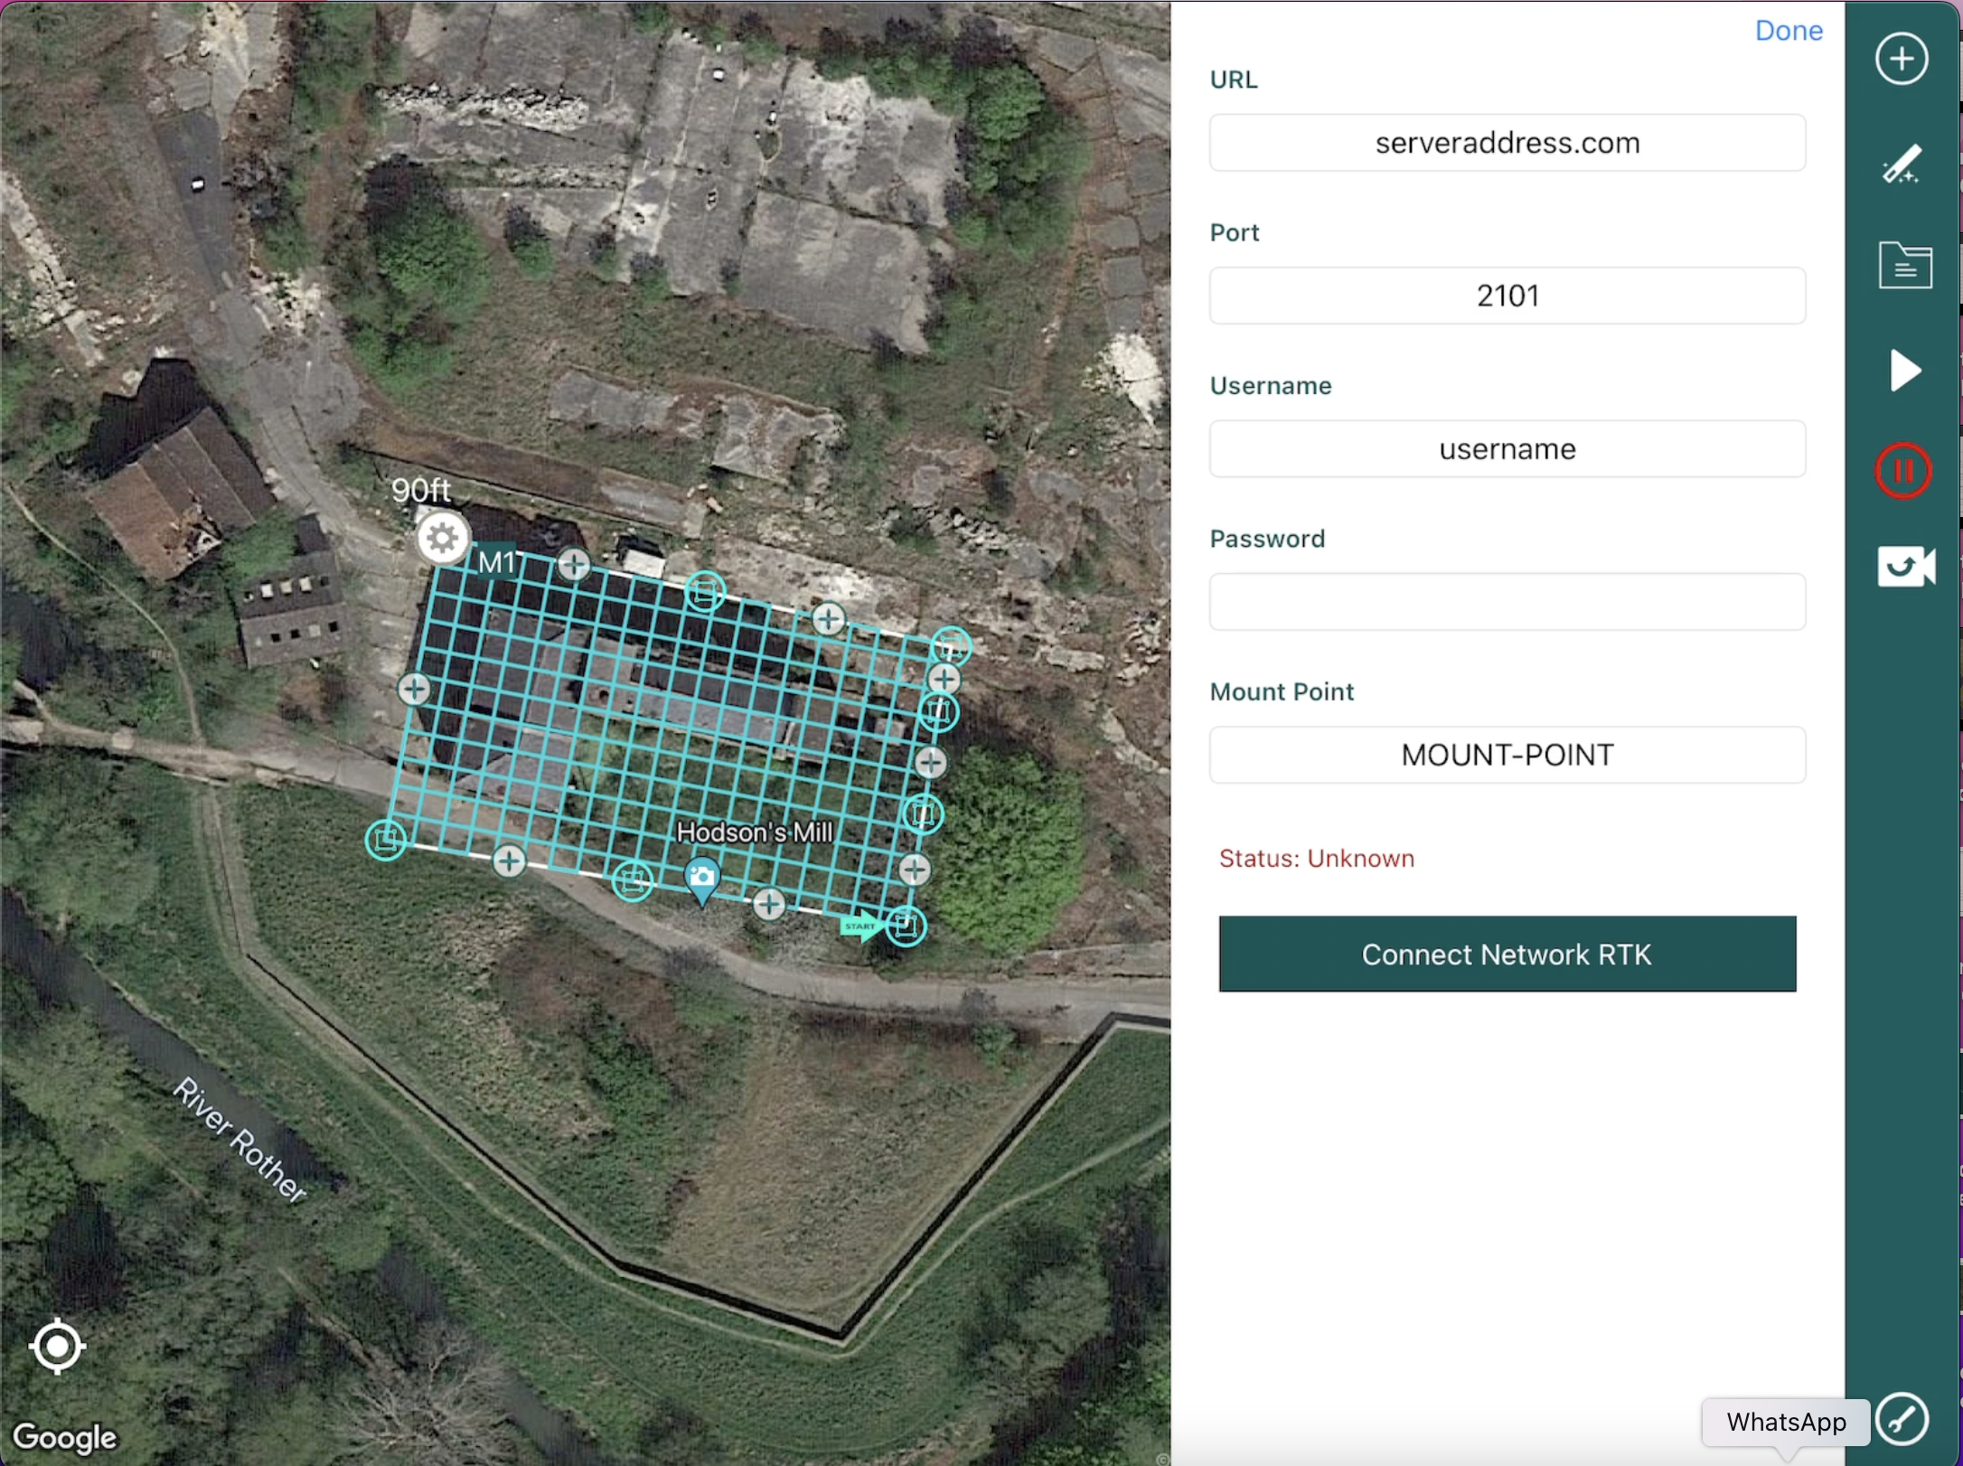Click the camera switch icon
Viewport: 1963px width, 1466px height.
point(1905,567)
